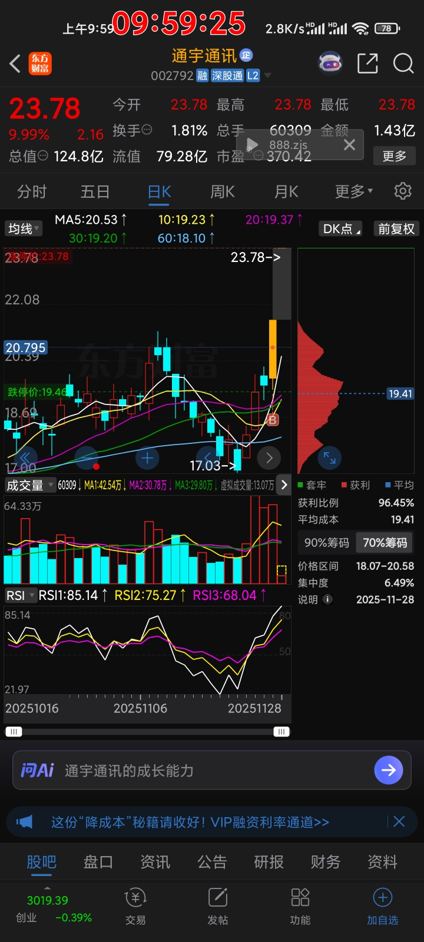Select 70%筹码 option
Screen dimensions: 424x942
385,543
